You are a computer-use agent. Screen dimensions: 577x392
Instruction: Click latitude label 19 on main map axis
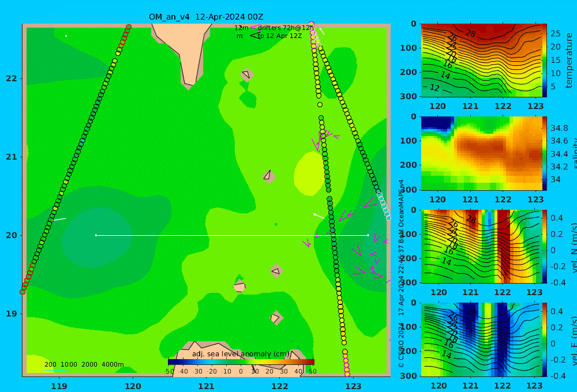click(12, 314)
